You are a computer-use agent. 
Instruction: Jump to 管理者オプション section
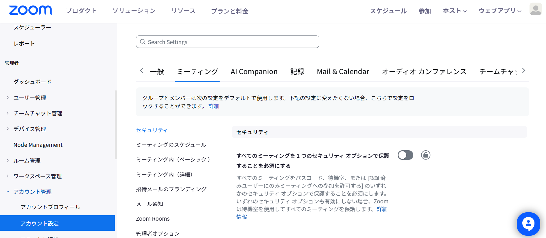[x=158, y=234]
